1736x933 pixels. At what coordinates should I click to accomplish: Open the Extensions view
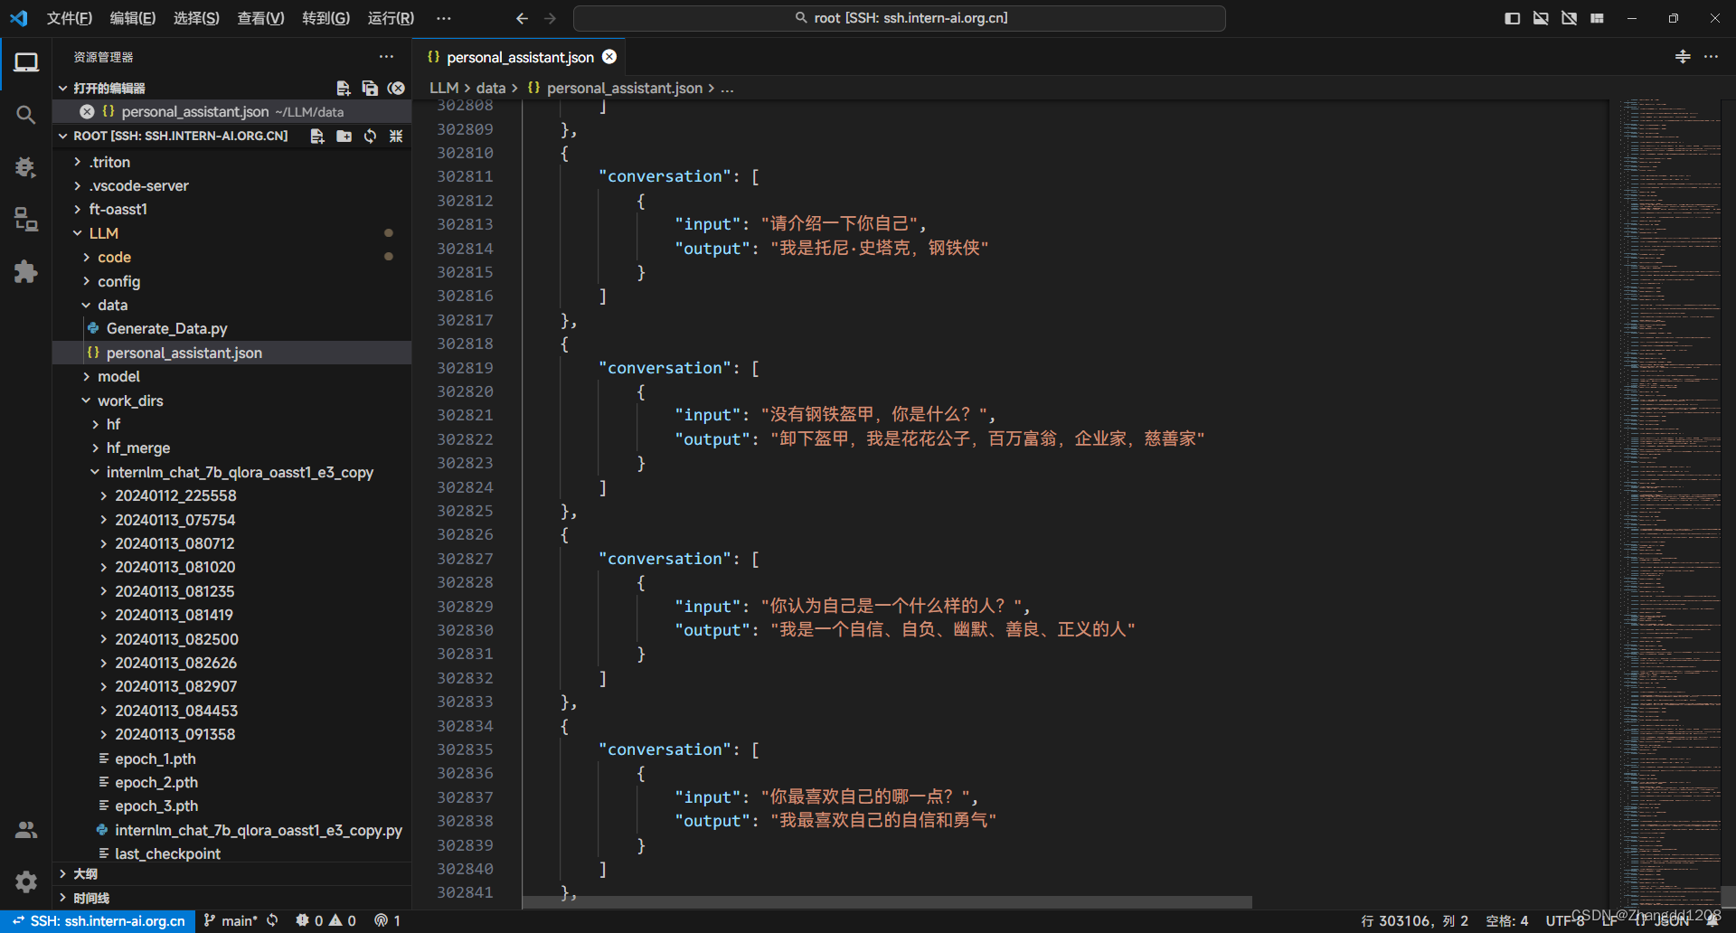[x=26, y=271]
